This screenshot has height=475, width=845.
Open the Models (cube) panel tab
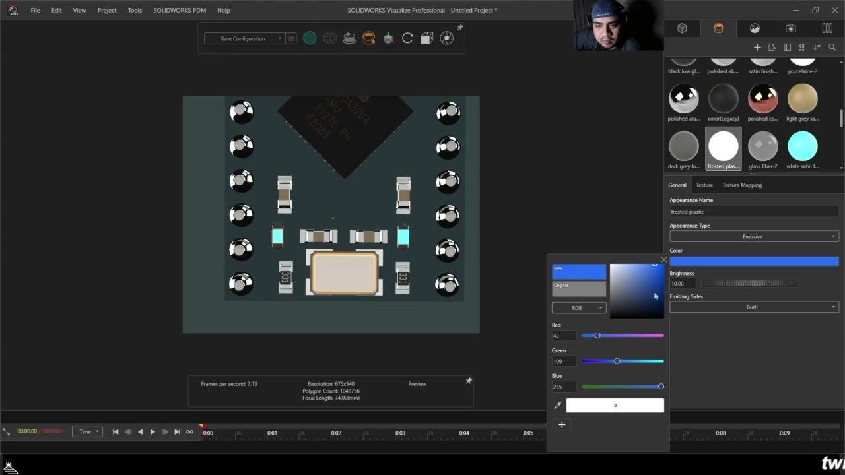point(682,28)
